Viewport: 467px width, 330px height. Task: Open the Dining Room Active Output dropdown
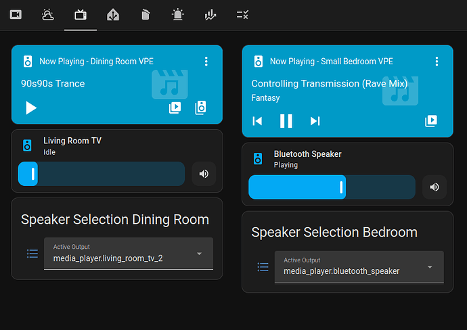point(129,254)
